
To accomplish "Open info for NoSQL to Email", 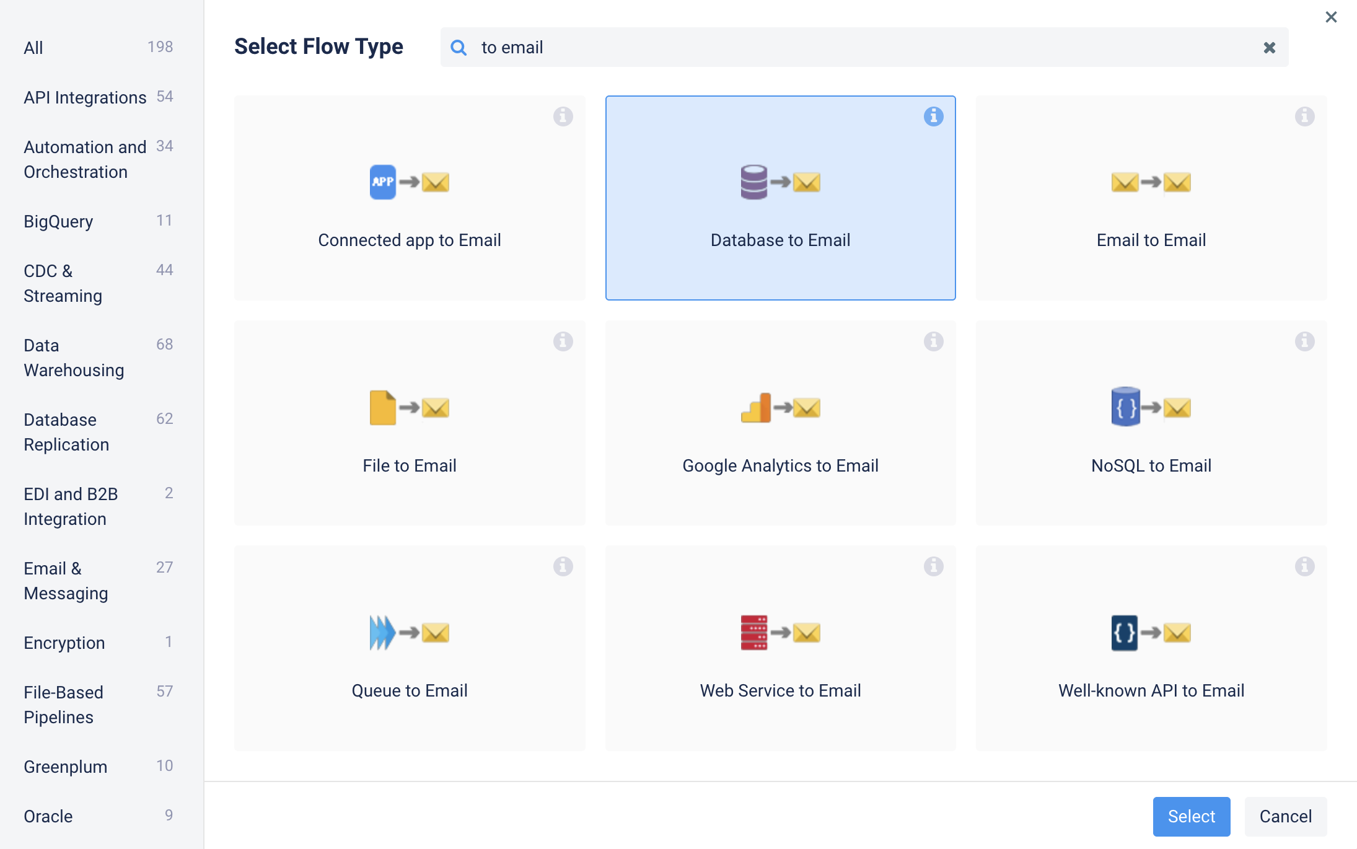I will click(1304, 341).
